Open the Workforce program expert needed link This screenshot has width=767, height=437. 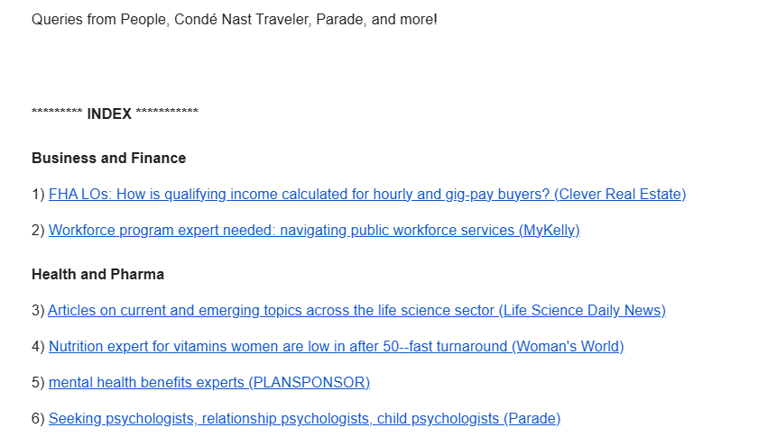pos(314,231)
